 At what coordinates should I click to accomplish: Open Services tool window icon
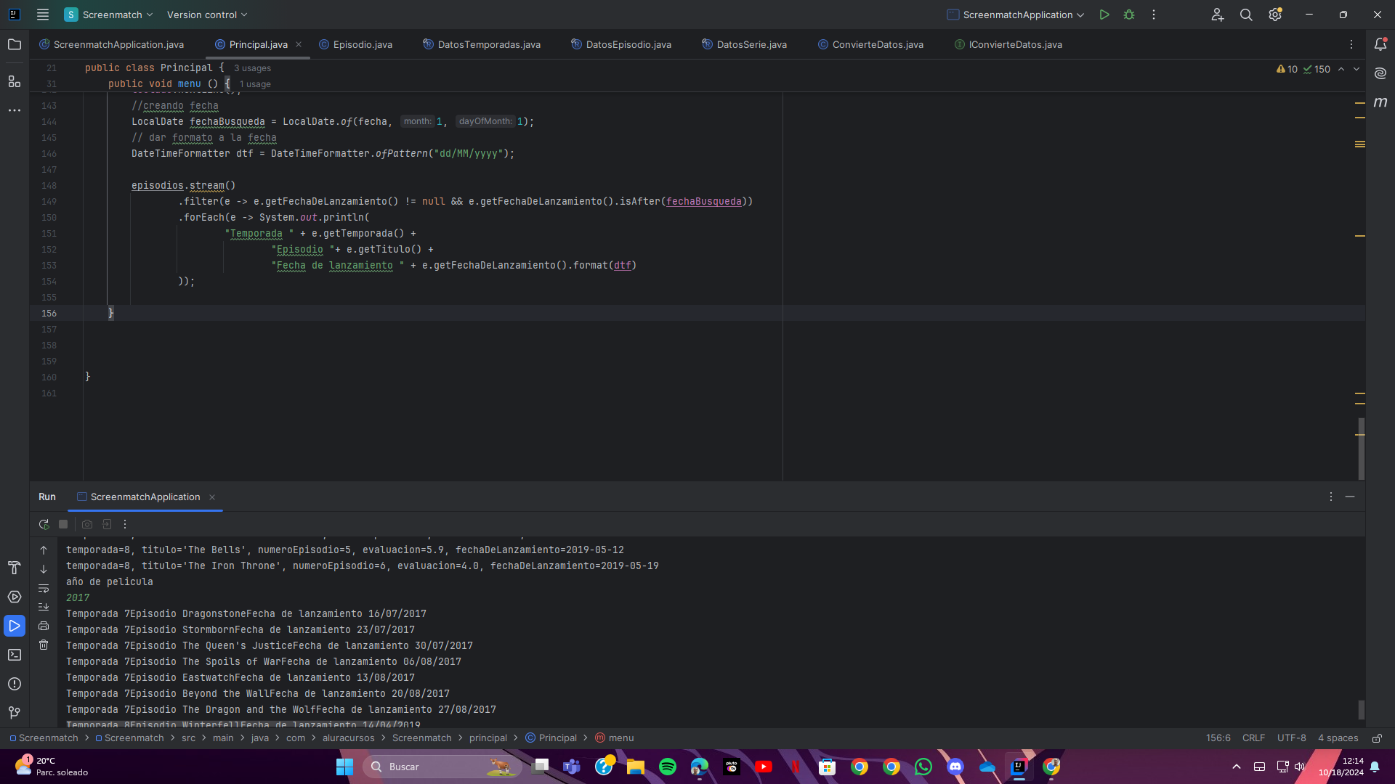(x=15, y=597)
